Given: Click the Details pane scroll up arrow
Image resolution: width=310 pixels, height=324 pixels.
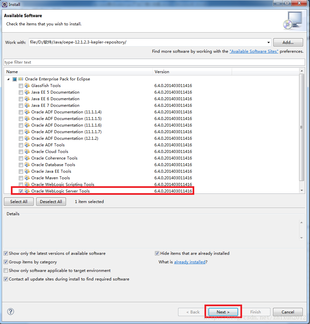Looking at the screenshot, I should click(301, 222).
